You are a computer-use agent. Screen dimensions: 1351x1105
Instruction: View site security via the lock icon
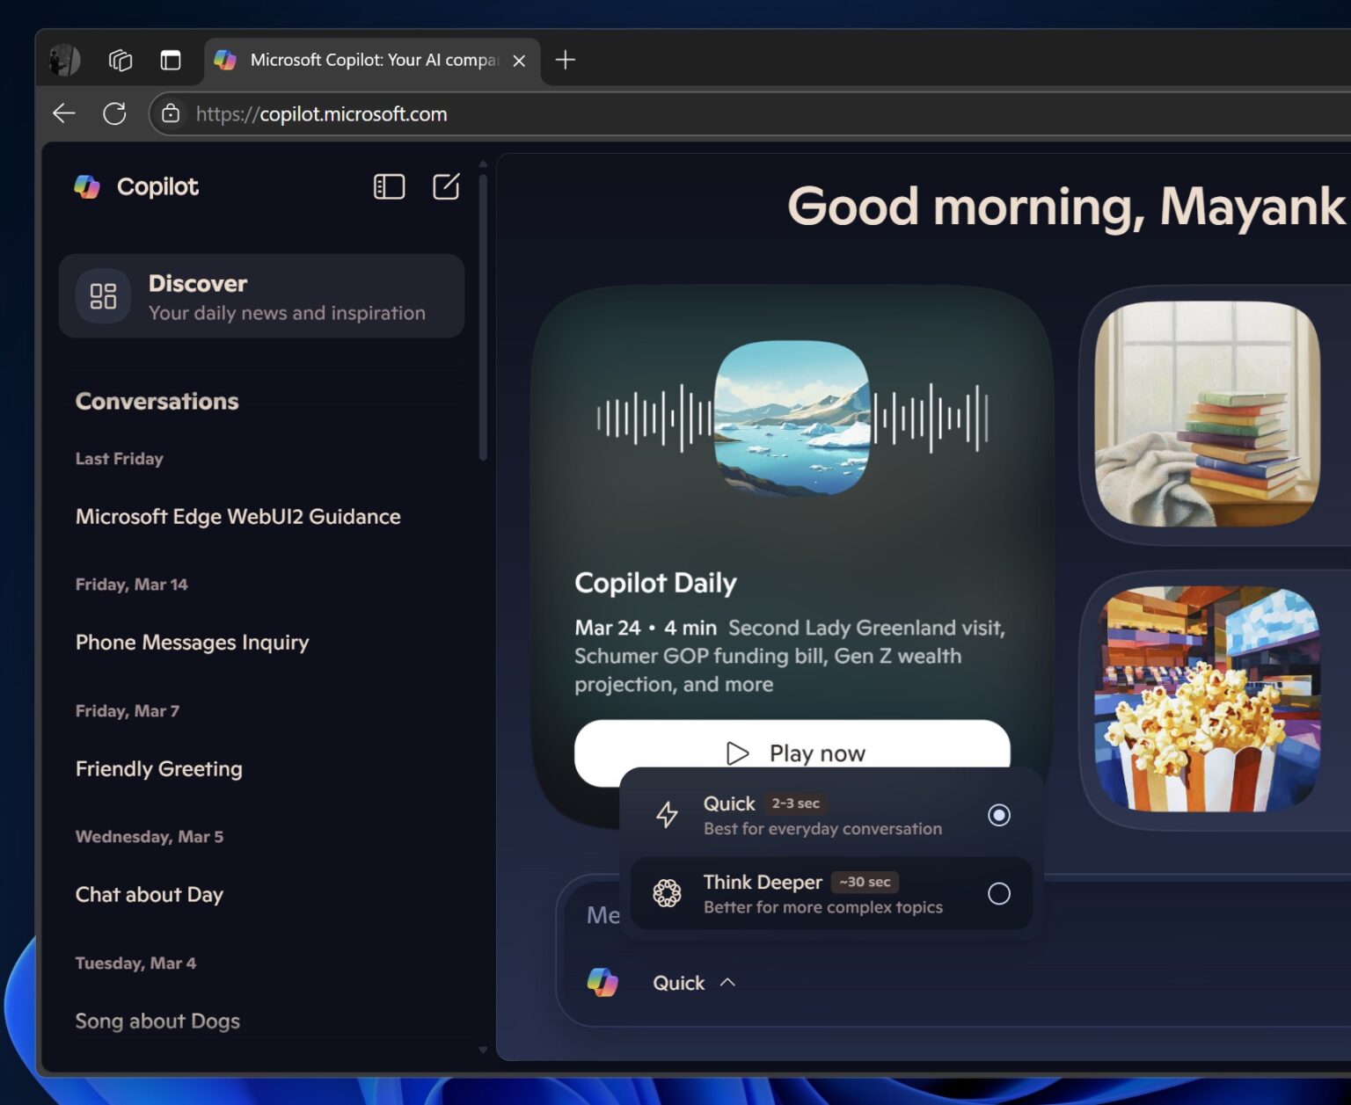(170, 113)
